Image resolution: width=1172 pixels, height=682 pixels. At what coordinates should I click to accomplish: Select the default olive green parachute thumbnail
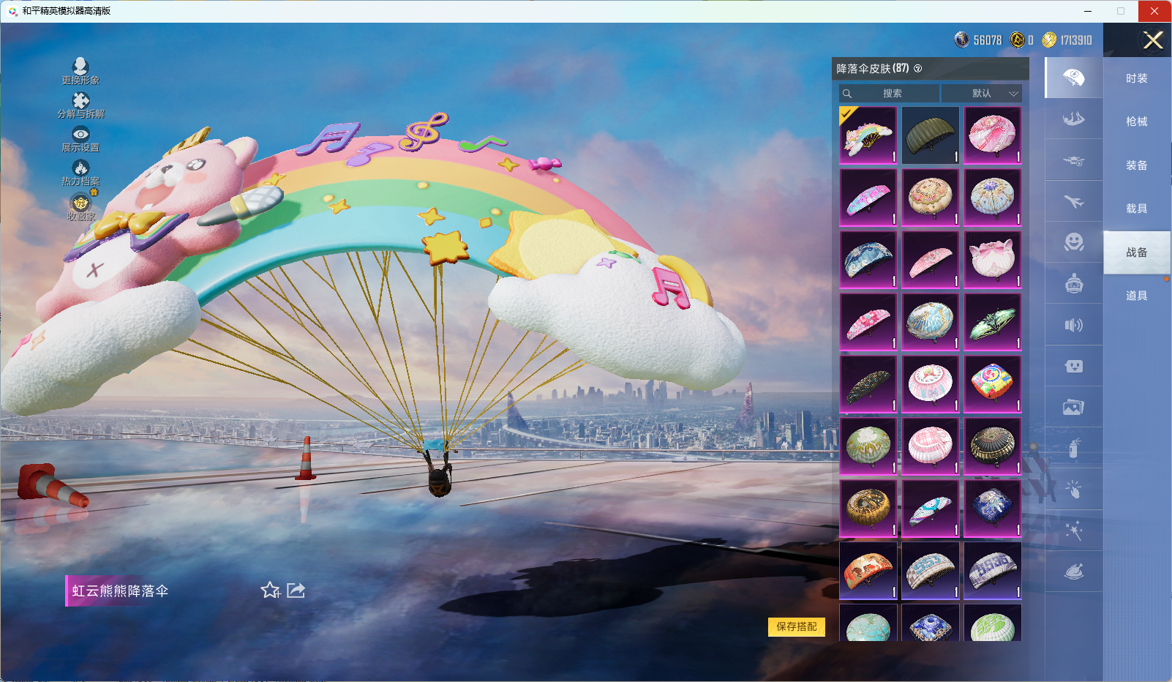tap(930, 135)
